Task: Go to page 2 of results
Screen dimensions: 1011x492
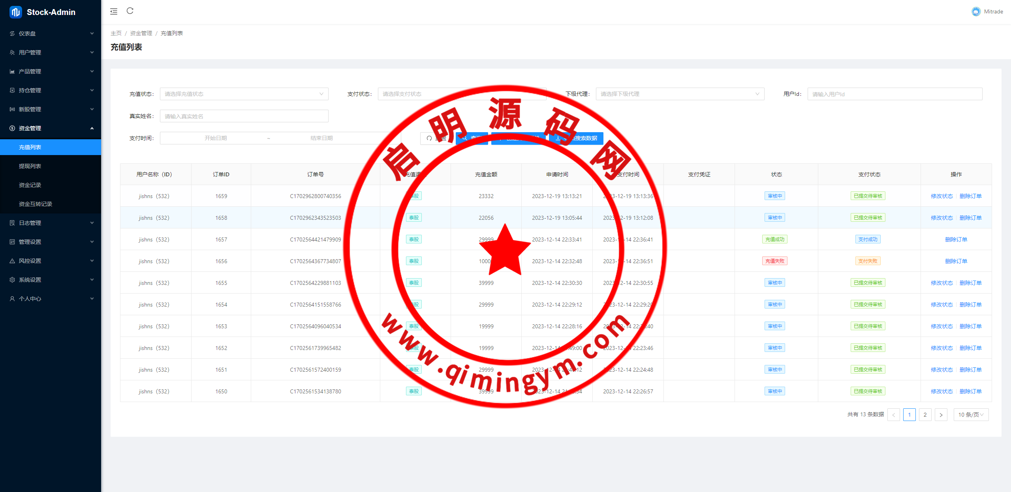Action: 925,415
